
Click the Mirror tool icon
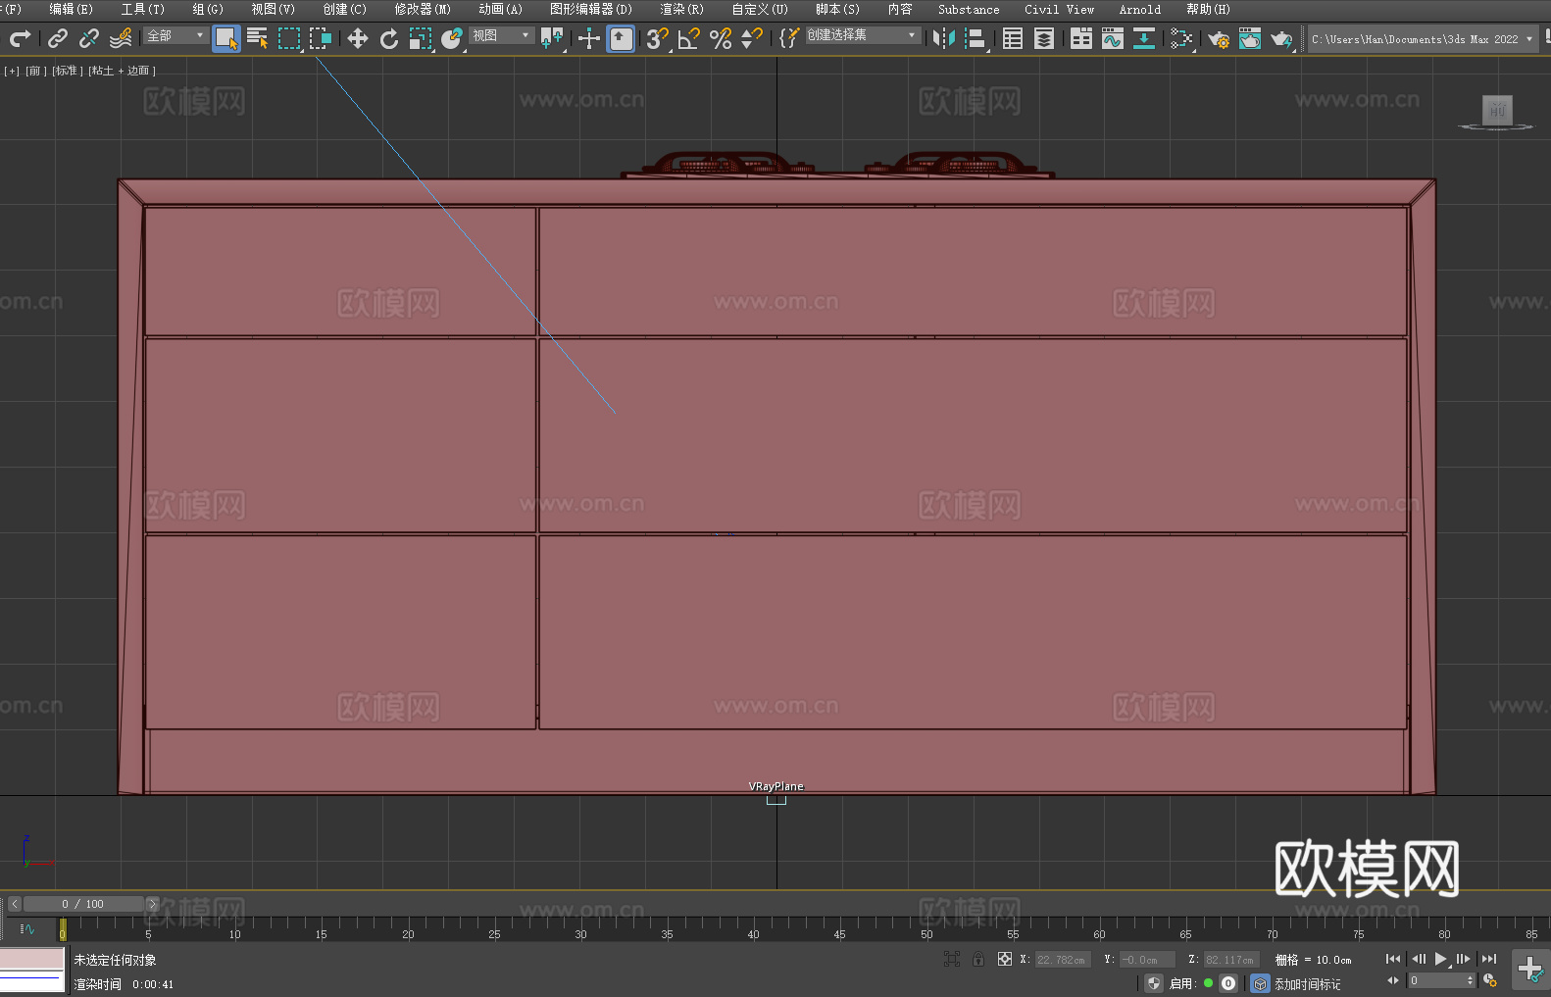(x=944, y=38)
